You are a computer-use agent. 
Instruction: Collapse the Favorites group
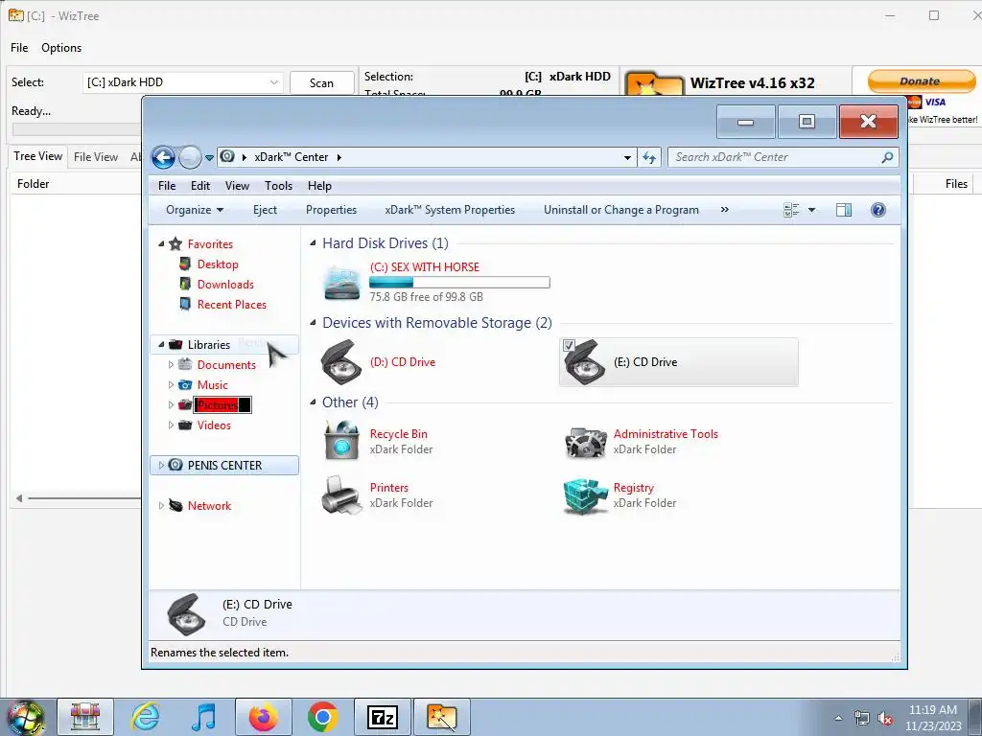(161, 244)
